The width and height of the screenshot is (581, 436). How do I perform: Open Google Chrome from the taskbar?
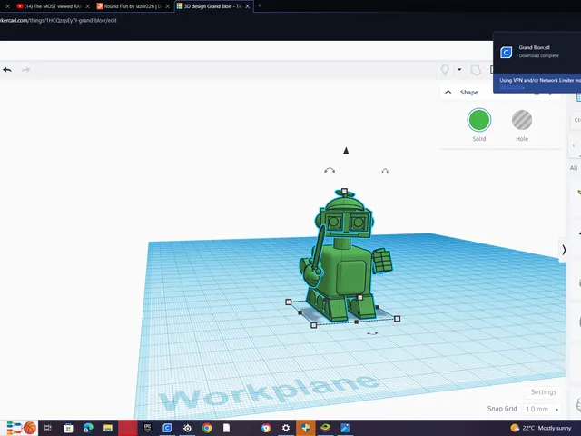tap(207, 428)
